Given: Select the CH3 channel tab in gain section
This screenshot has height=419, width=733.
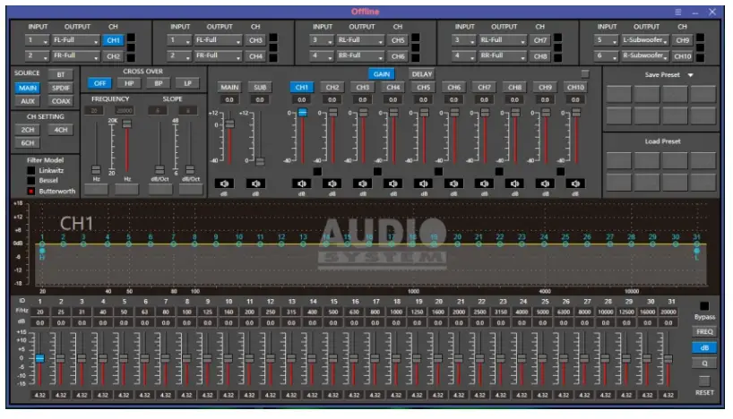Looking at the screenshot, I should point(362,88).
